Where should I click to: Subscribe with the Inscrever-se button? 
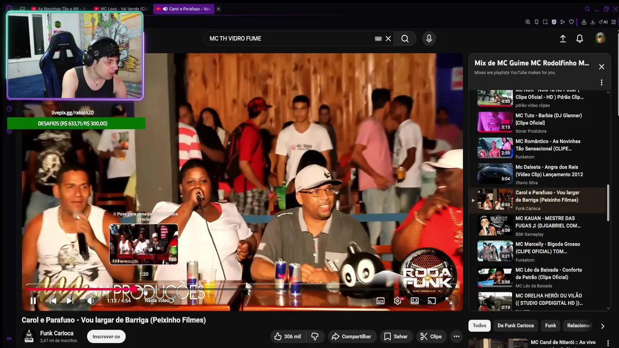click(106, 336)
